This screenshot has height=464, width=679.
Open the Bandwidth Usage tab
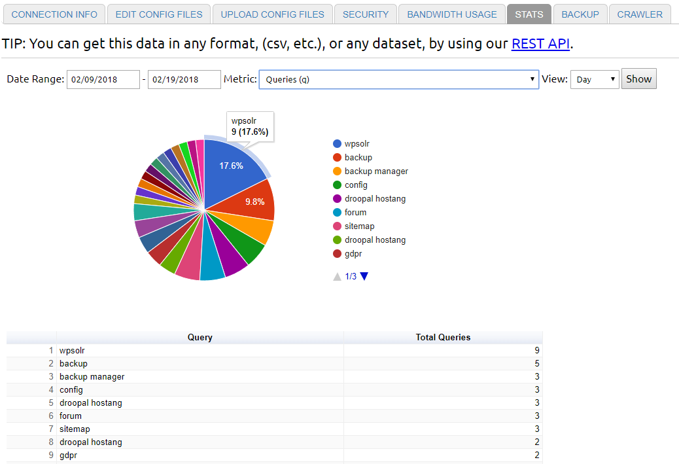(452, 14)
